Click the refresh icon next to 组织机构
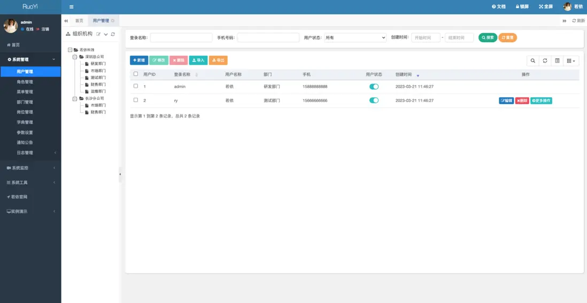 pos(113,34)
